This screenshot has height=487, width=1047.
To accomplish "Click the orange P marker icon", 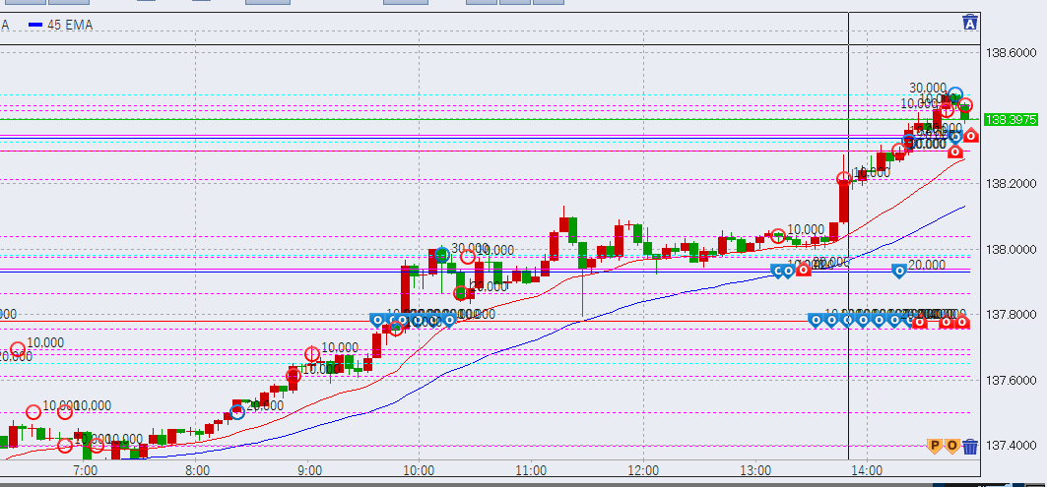I will [936, 446].
